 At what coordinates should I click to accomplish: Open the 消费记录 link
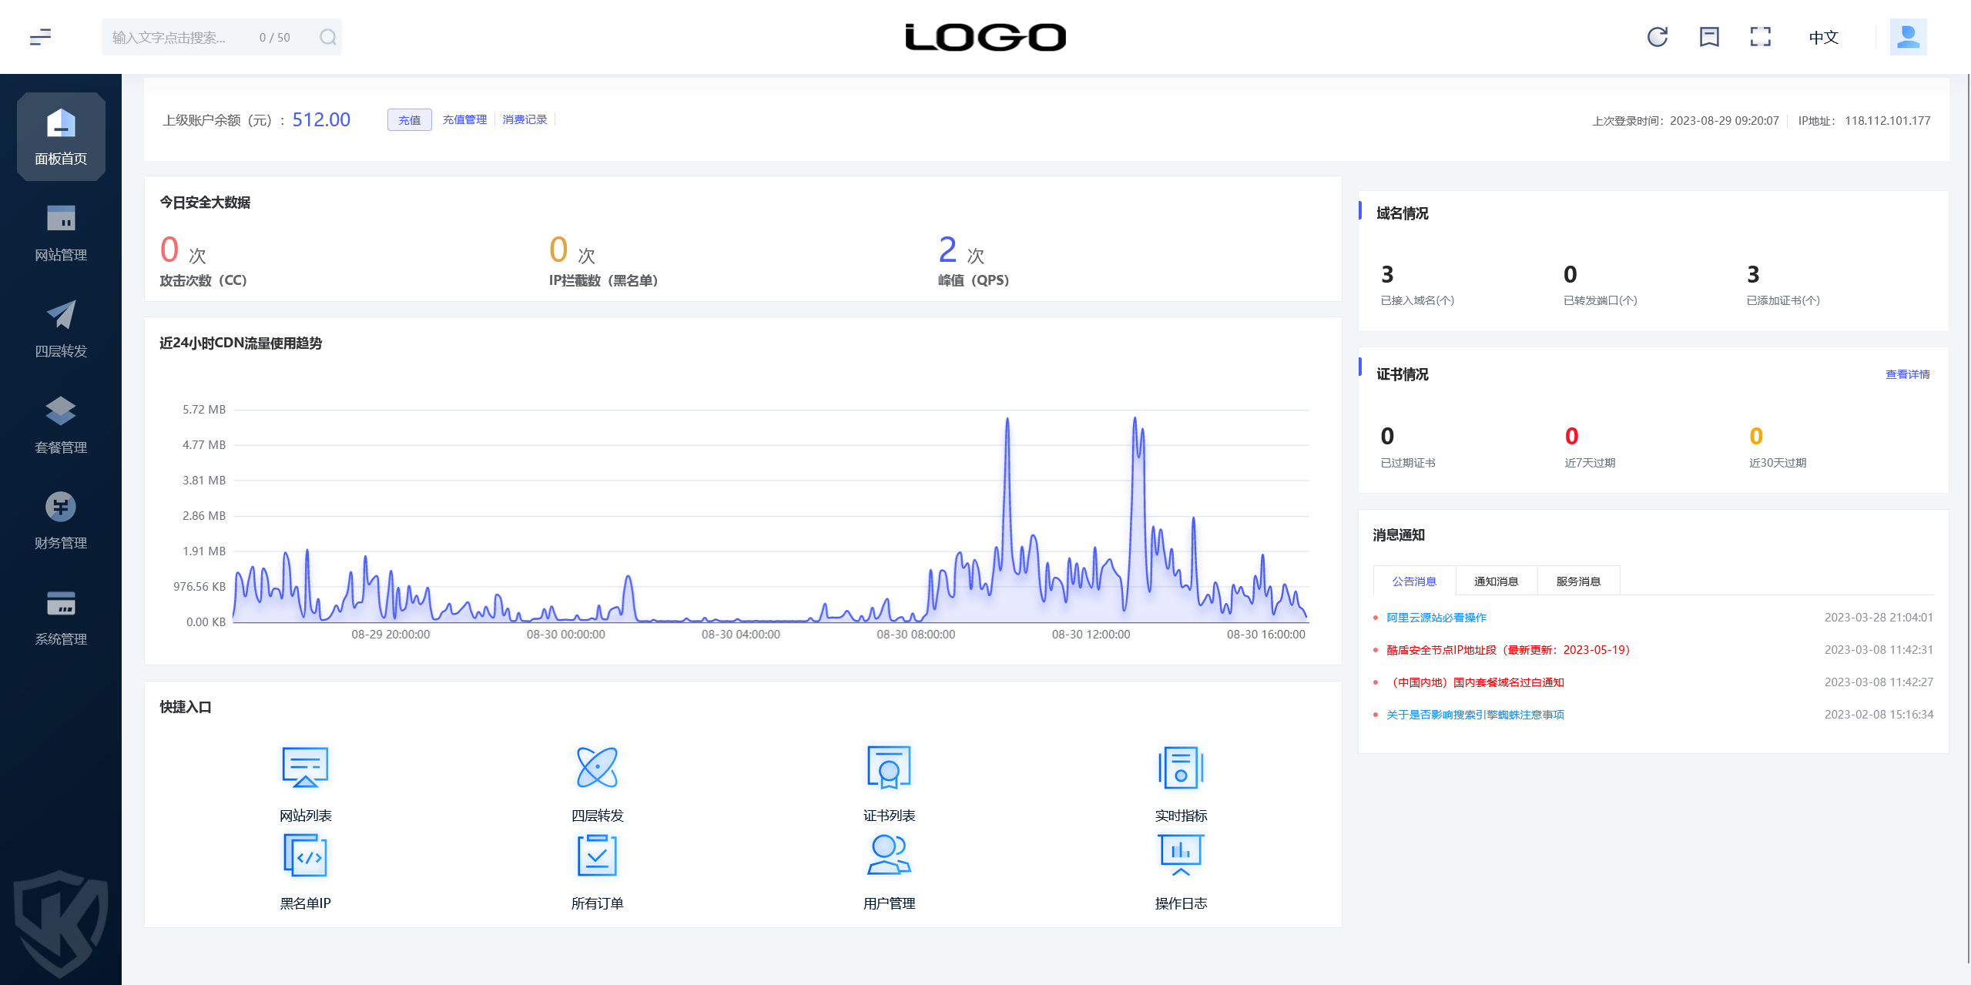point(525,120)
